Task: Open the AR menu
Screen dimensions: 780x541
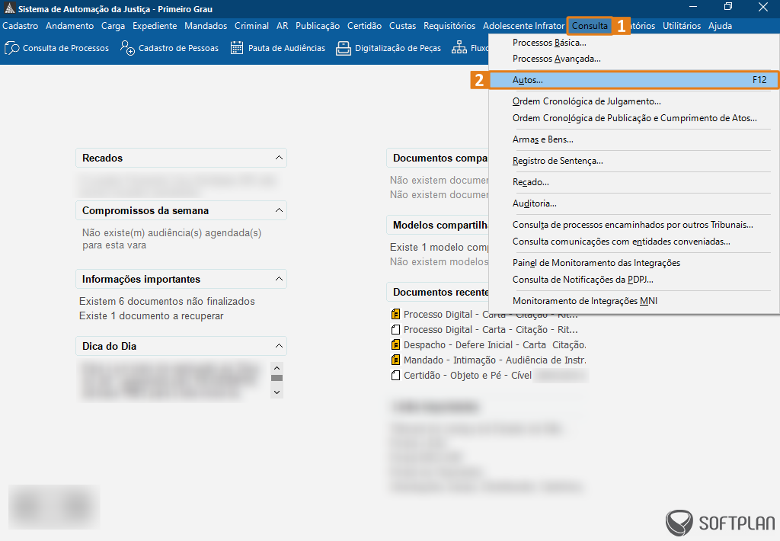Action: coord(283,26)
